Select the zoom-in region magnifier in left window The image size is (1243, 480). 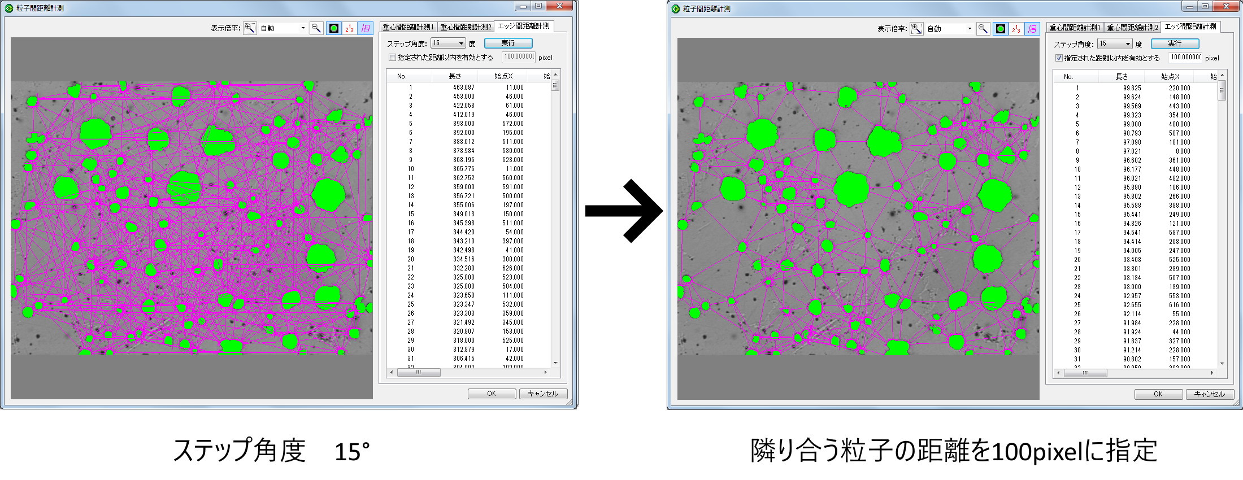(250, 28)
